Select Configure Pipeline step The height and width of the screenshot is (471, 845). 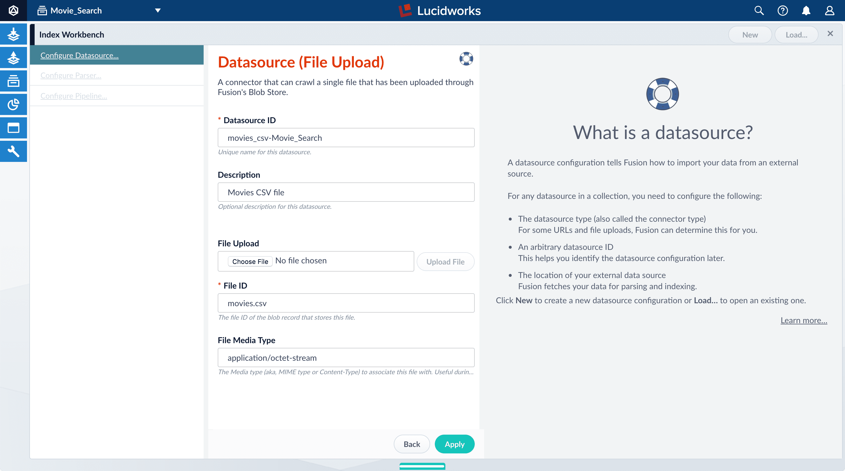[73, 96]
